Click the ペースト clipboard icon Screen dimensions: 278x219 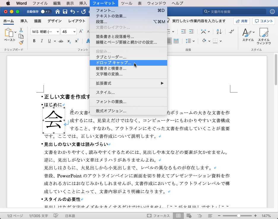tap(9, 33)
